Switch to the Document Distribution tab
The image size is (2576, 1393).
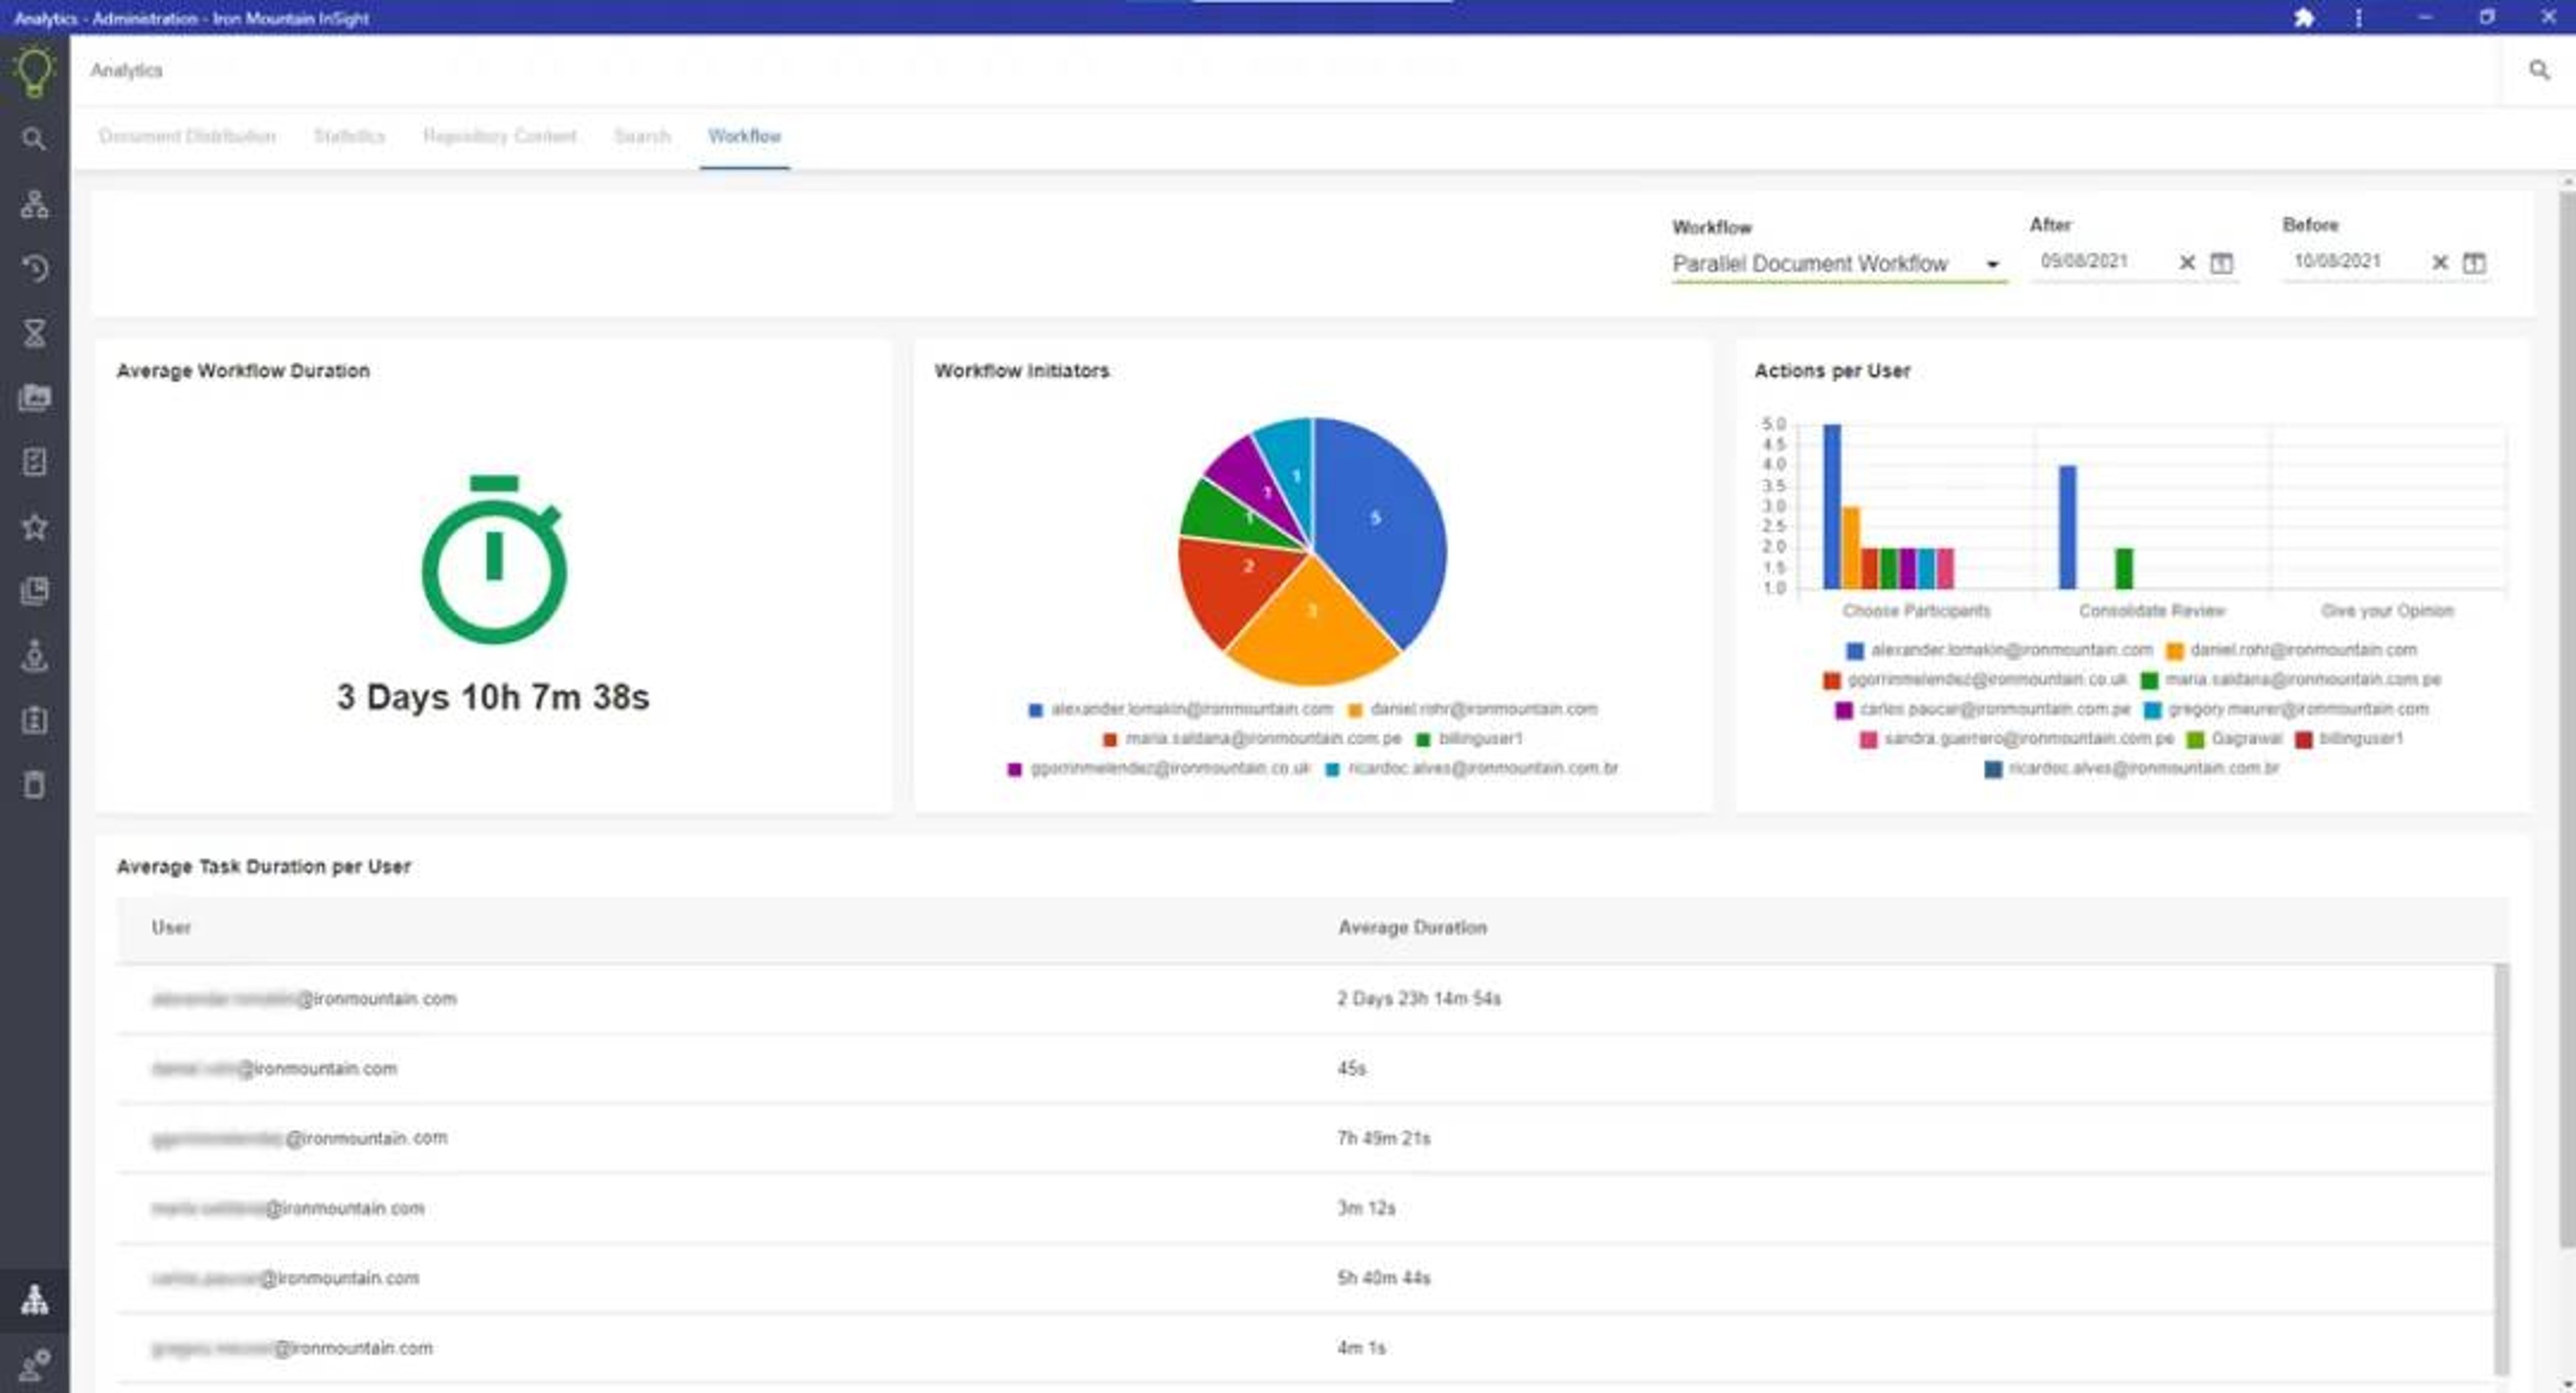(x=187, y=136)
